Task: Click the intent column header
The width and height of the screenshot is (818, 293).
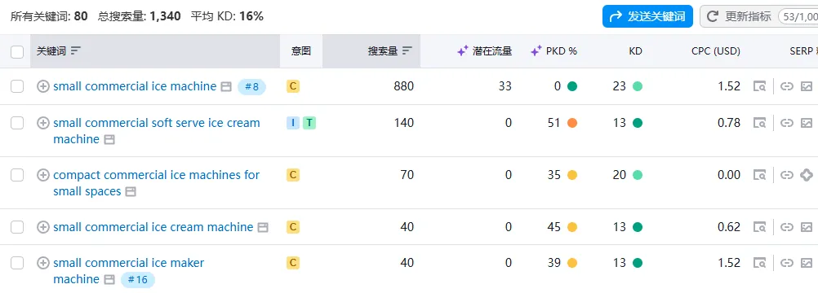Action: point(301,51)
